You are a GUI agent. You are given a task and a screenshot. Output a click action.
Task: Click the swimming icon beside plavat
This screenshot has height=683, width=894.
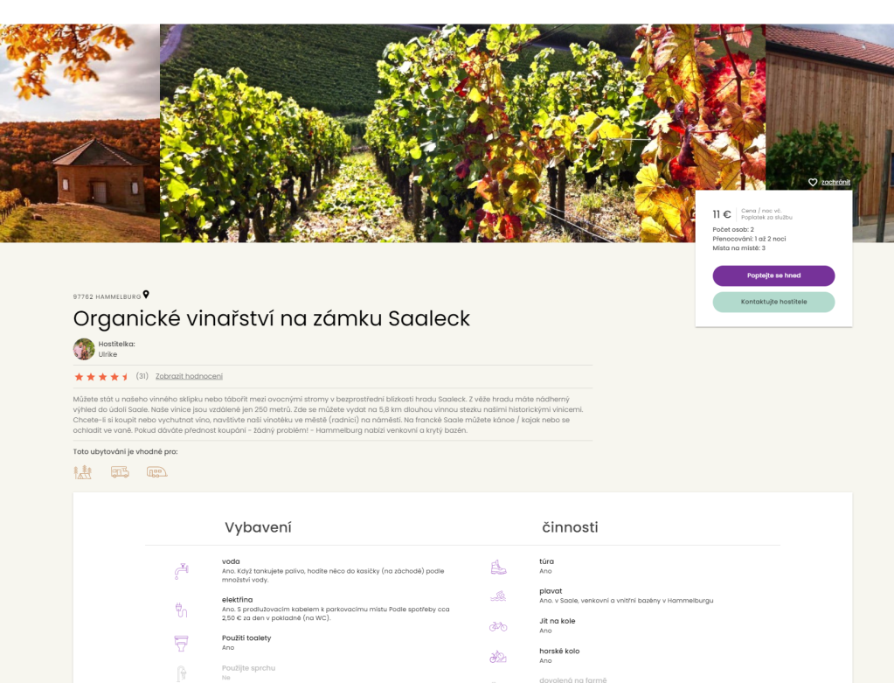click(x=498, y=596)
